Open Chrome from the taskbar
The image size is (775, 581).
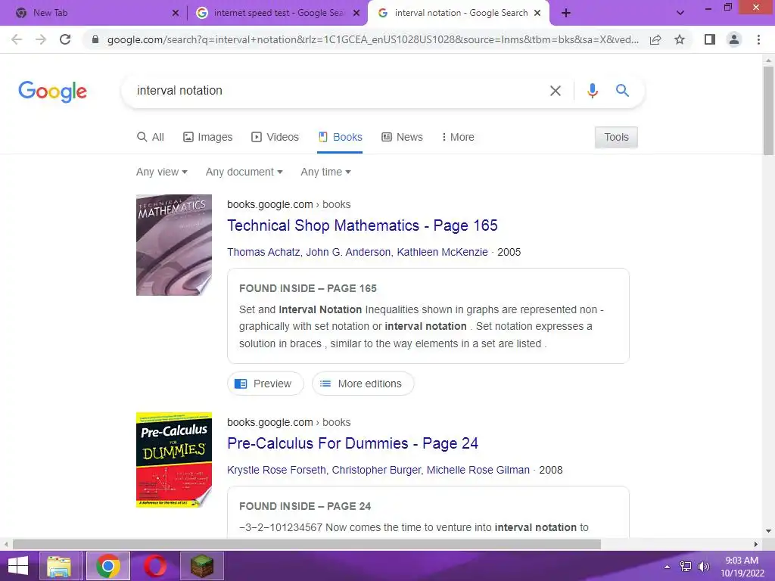[108, 566]
